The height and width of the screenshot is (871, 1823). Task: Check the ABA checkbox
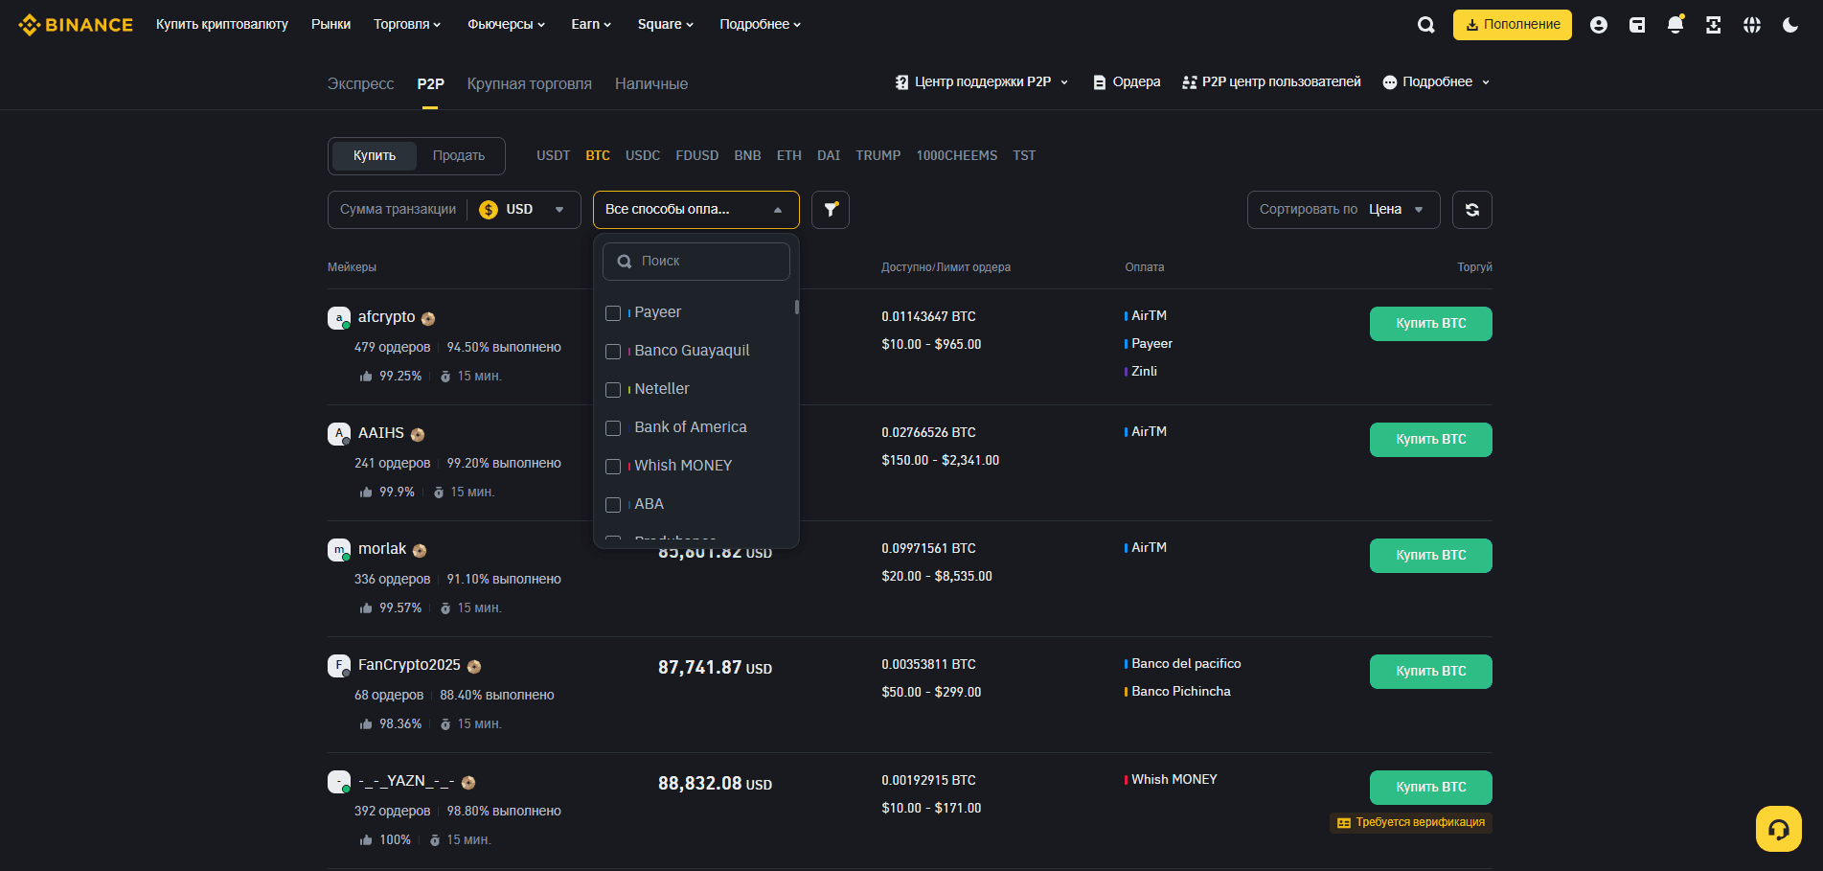click(613, 505)
